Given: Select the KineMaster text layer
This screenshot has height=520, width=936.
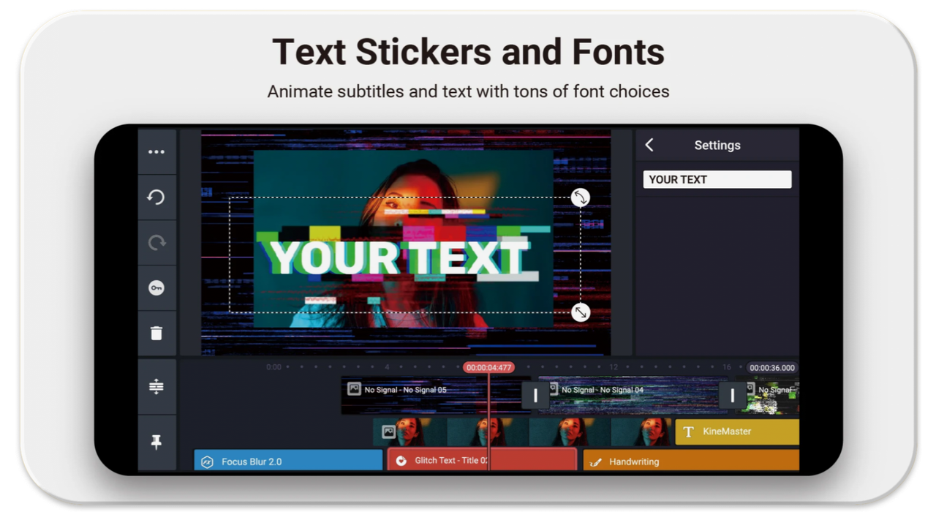Looking at the screenshot, I should (x=737, y=432).
